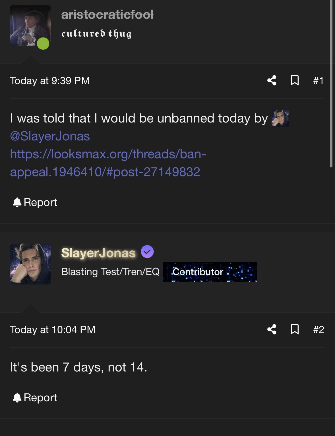The height and width of the screenshot is (436, 335).
Task: Bookmark post #1
Action: click(295, 80)
